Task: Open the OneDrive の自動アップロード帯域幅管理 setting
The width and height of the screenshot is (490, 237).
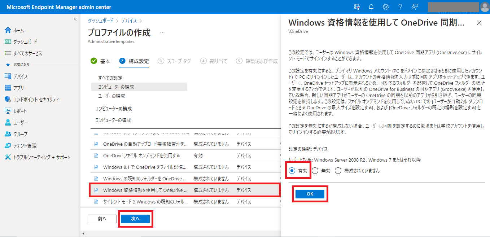Action: point(145,144)
